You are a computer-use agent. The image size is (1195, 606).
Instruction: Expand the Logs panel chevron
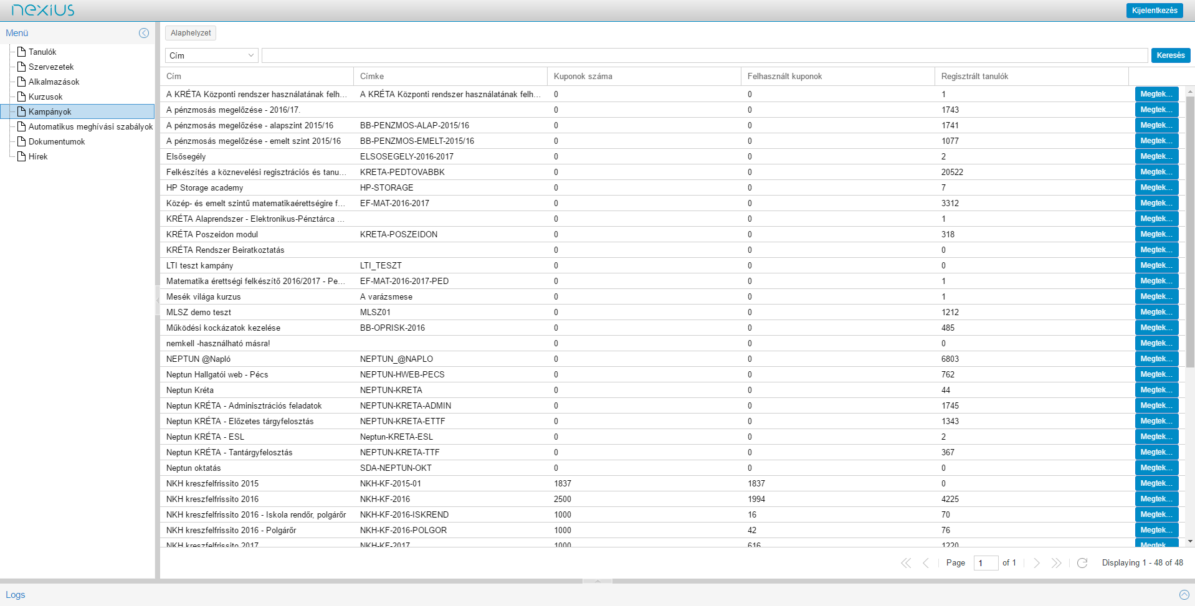(x=1184, y=595)
